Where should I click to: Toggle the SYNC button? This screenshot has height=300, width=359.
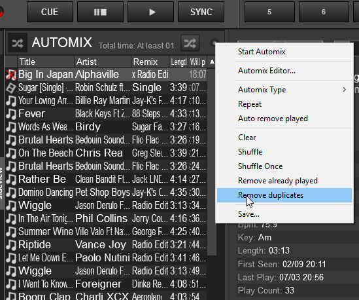pos(201,12)
